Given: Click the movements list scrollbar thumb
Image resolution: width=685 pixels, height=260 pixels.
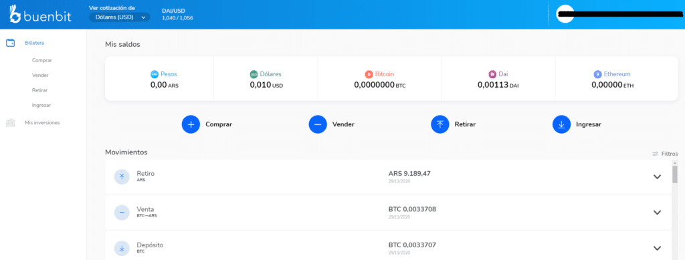Looking at the screenshot, I should click(675, 174).
